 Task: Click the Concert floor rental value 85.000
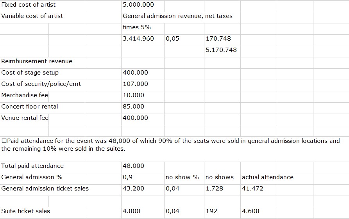coord(133,107)
